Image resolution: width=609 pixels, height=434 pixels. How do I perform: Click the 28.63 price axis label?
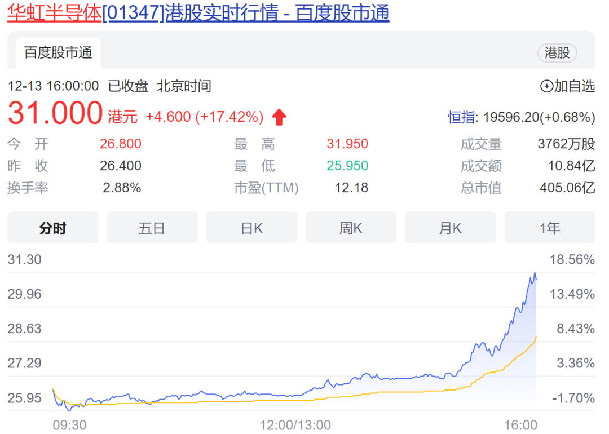click(24, 329)
